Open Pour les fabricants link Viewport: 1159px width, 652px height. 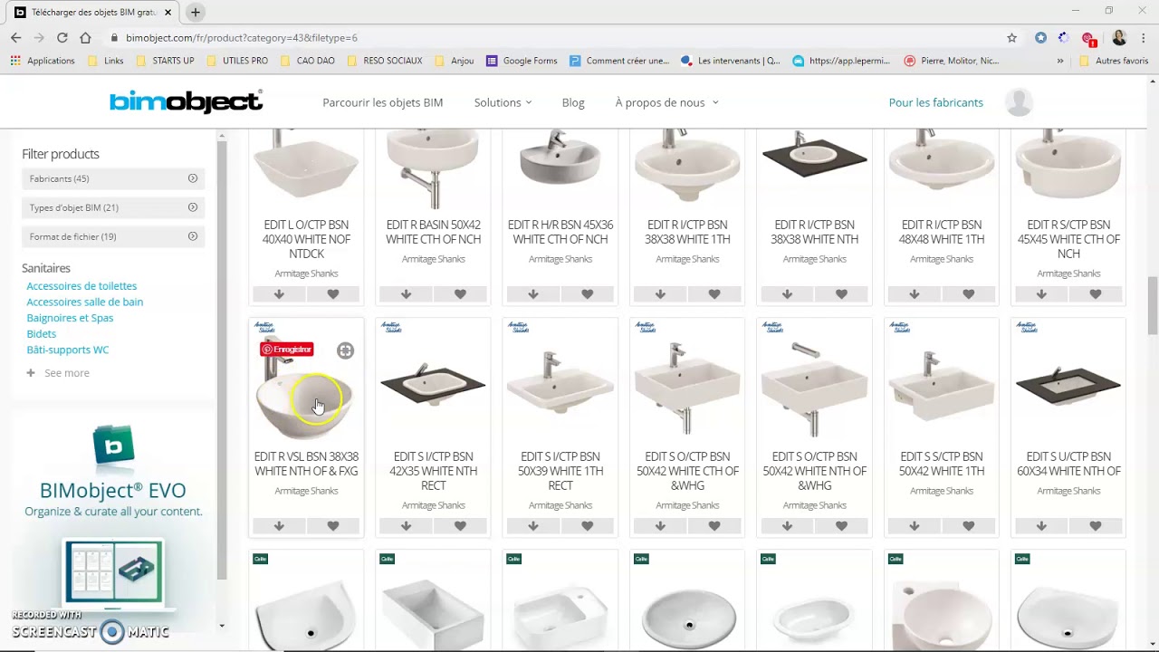click(x=935, y=102)
